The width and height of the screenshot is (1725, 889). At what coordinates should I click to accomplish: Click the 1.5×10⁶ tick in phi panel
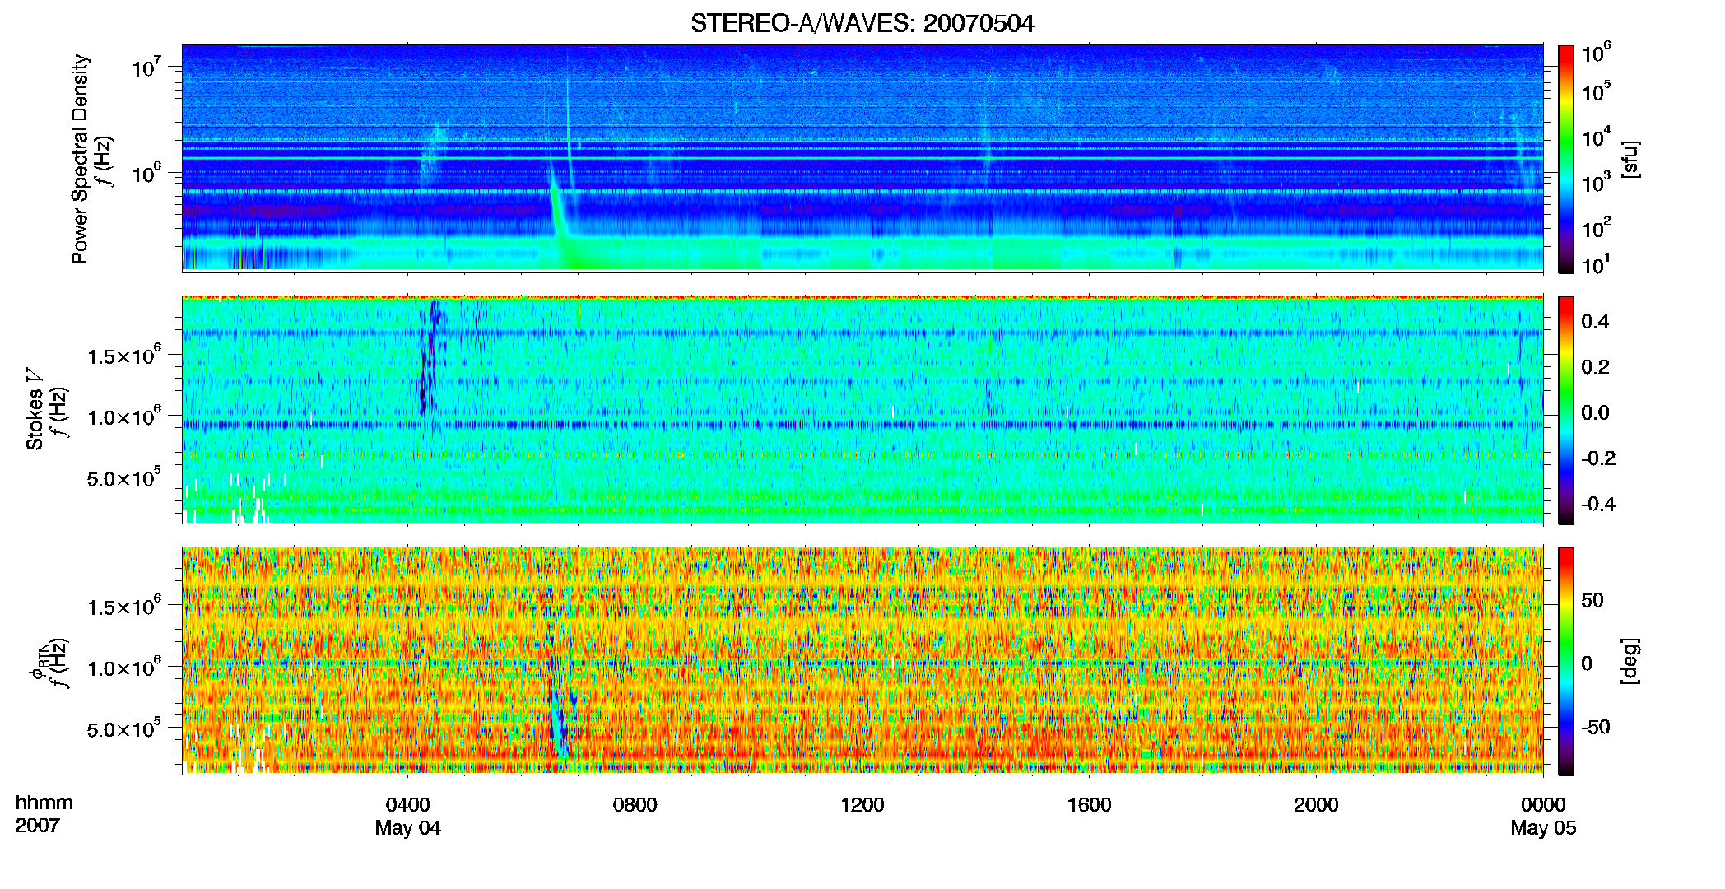[x=124, y=606]
